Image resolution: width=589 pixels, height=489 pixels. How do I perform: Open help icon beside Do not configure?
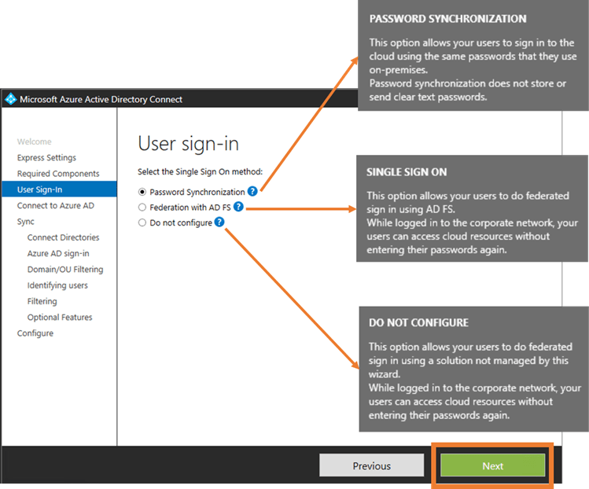tap(219, 222)
